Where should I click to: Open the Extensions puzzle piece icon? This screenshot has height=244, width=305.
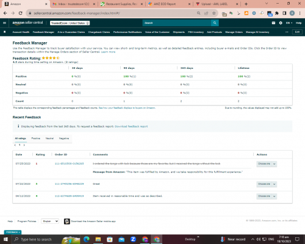pyautogui.click(x=277, y=13)
